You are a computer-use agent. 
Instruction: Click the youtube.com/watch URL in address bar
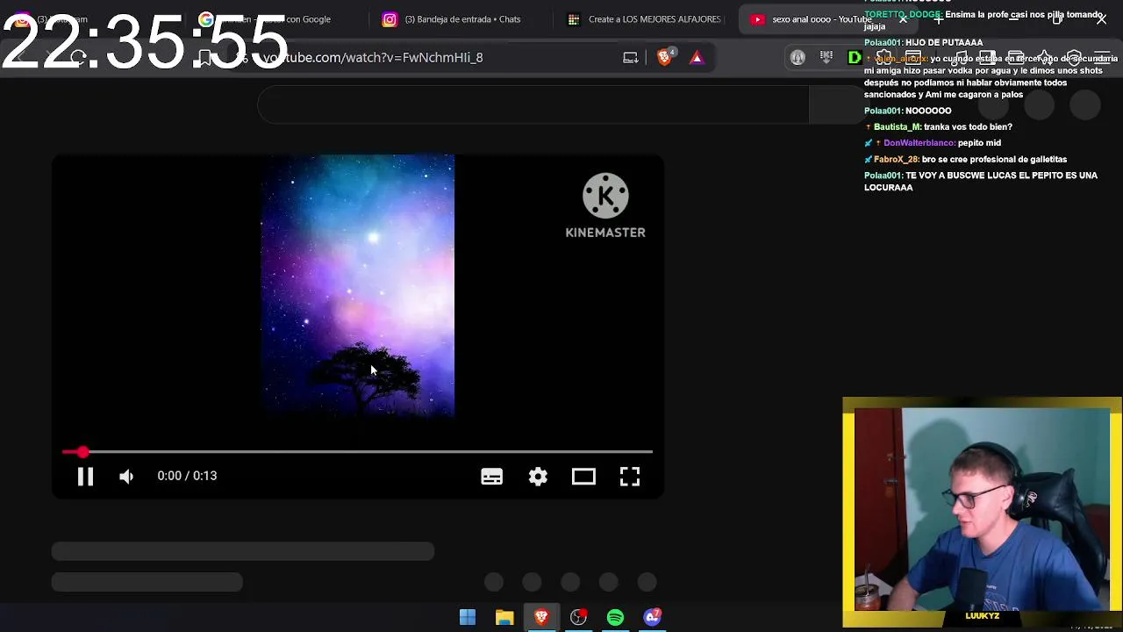tap(373, 57)
